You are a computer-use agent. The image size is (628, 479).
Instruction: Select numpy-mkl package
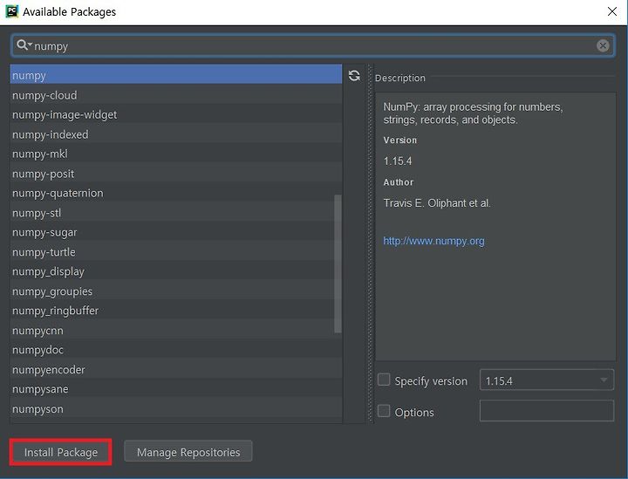coord(176,154)
